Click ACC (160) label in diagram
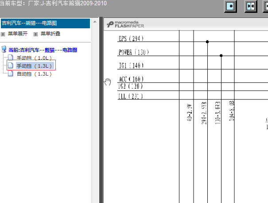 (131, 79)
